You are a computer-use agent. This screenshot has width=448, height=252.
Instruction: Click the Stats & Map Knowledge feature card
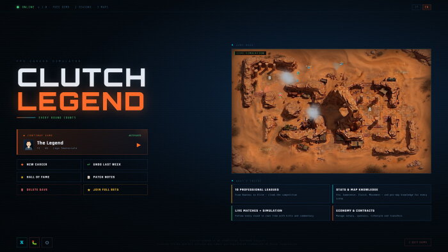[381, 194]
